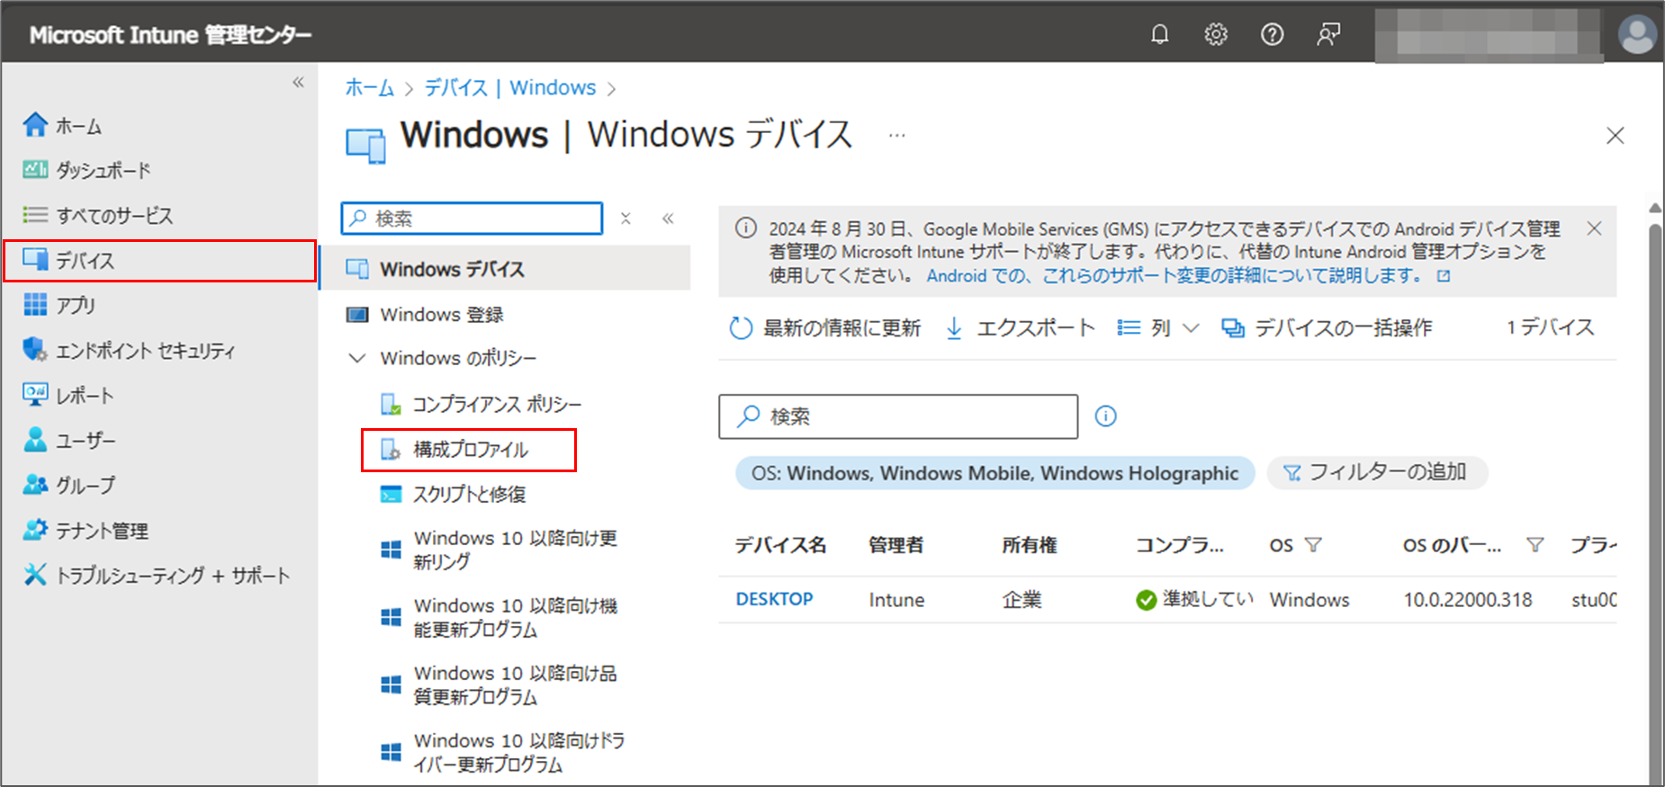Select Windows デバイス menu item
Viewport: 1665px width, 787px height.
(x=506, y=269)
